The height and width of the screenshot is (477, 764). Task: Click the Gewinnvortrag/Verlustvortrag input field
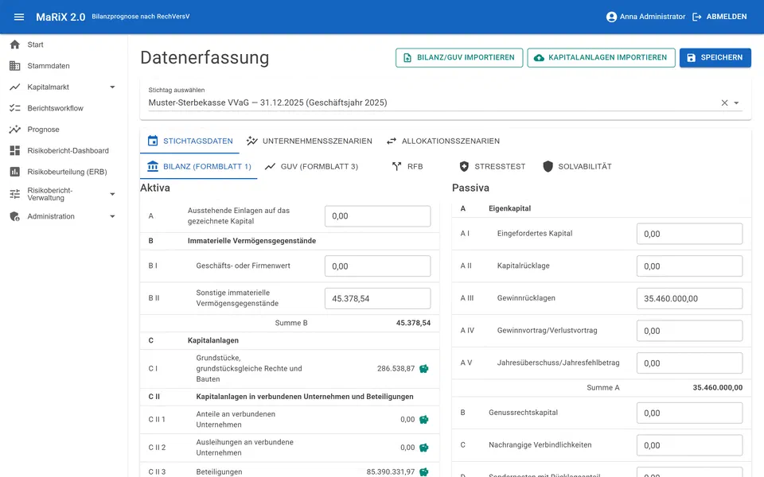[x=689, y=331]
